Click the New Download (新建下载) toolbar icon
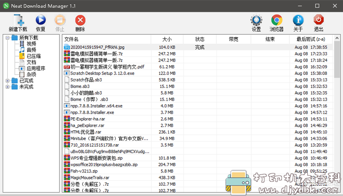 tap(18, 20)
